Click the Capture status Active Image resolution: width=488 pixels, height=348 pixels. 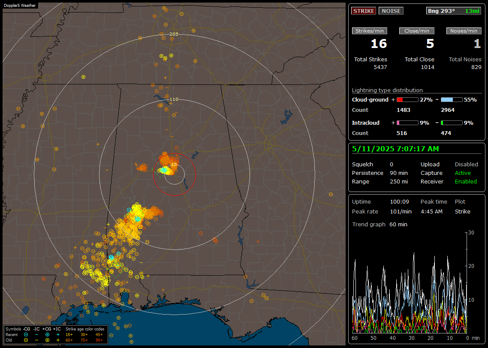tap(463, 173)
